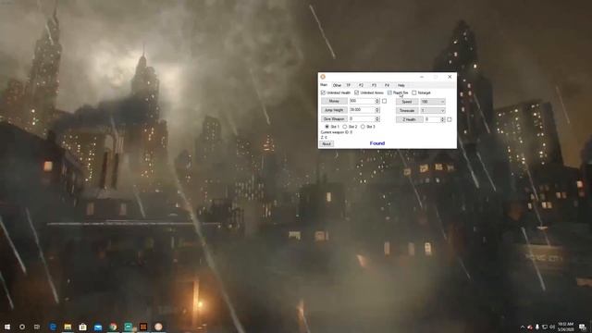
Task: Adjust the Give Weapon spinner arrows
Action: [376, 119]
